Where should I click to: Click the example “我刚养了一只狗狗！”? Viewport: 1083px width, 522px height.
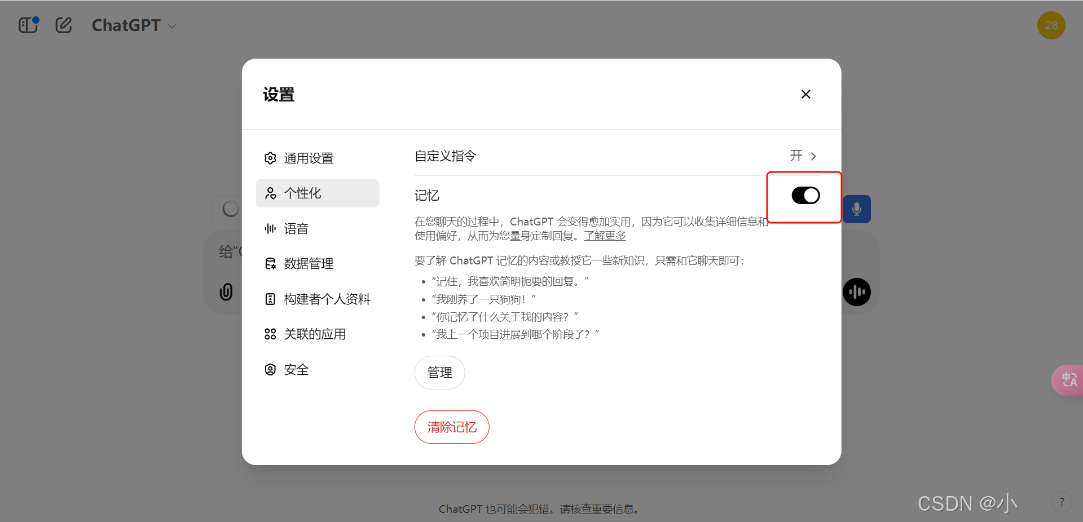pyautogui.click(x=483, y=299)
